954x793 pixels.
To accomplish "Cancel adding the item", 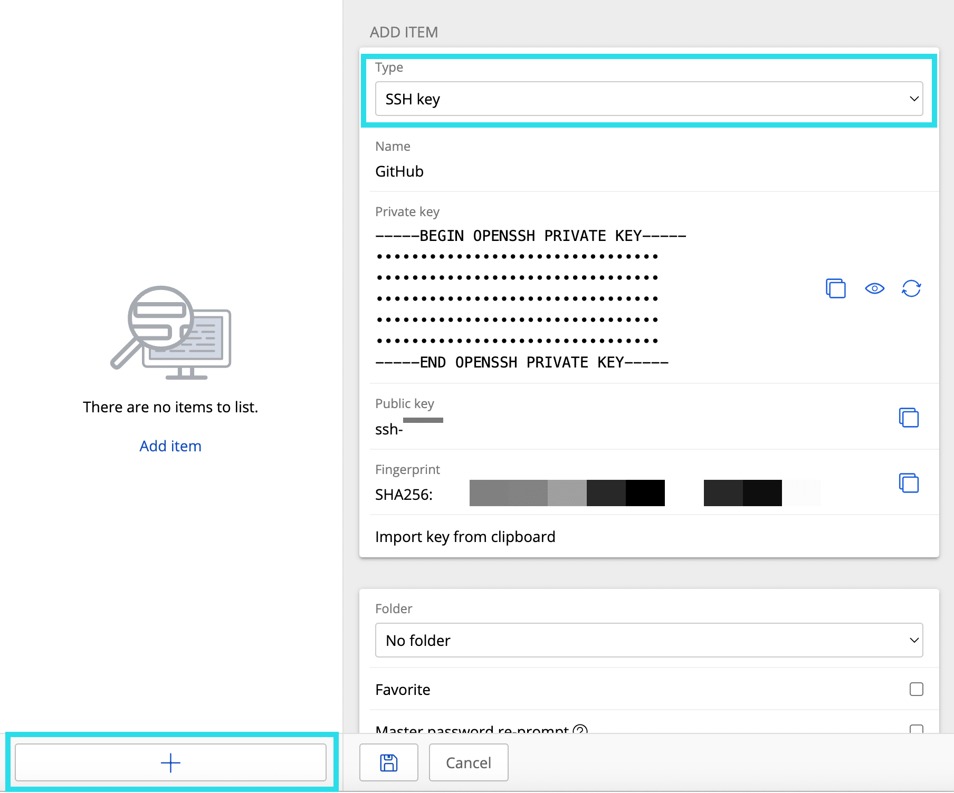I will coord(468,762).
